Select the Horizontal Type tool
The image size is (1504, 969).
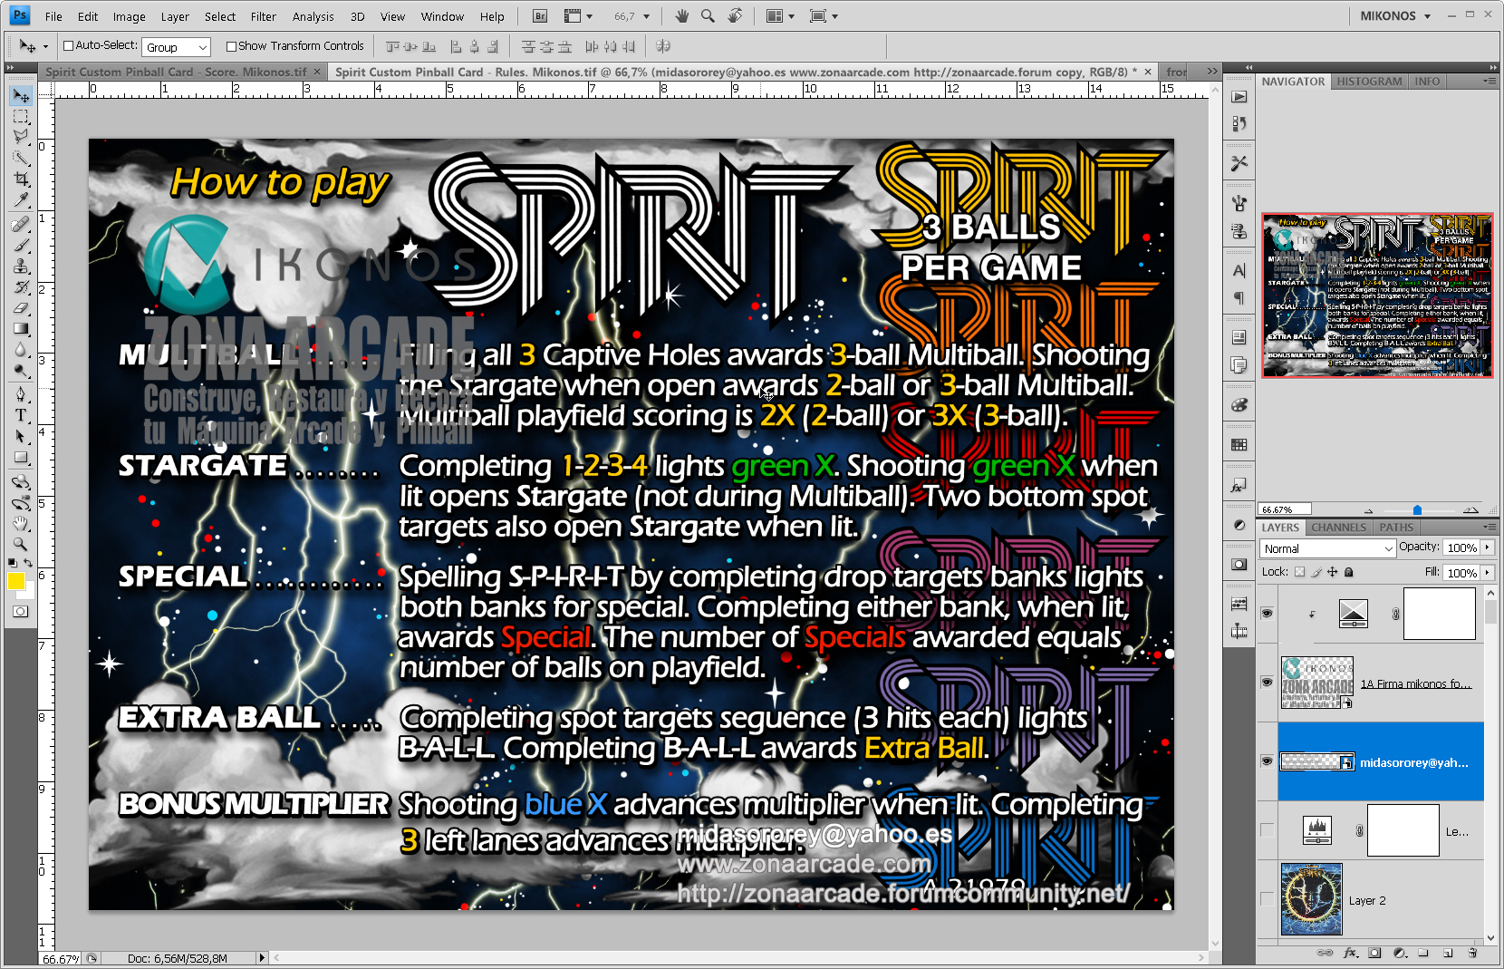(x=20, y=415)
